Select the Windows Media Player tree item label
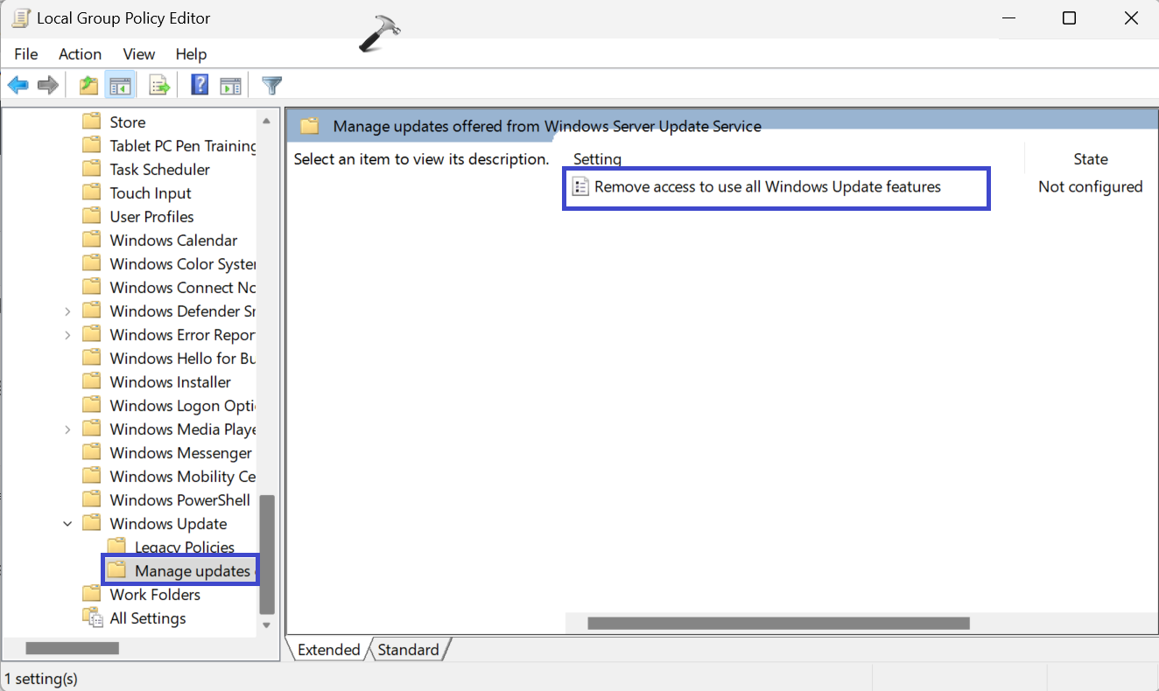The width and height of the screenshot is (1159, 691). 183,429
